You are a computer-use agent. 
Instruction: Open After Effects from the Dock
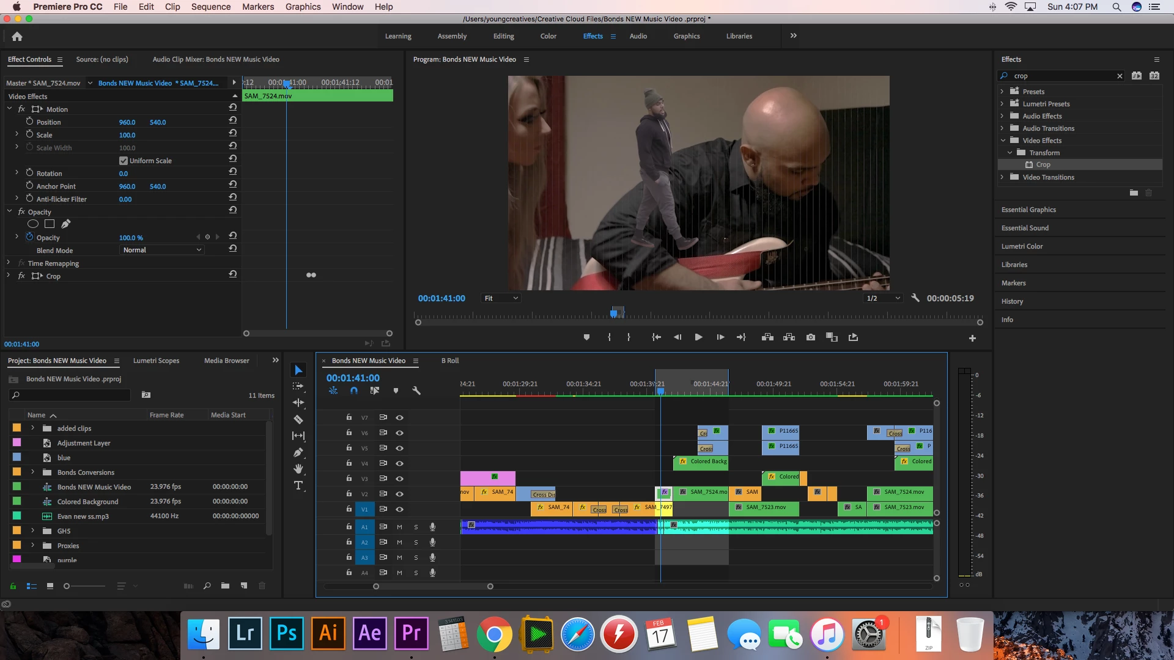(x=370, y=633)
